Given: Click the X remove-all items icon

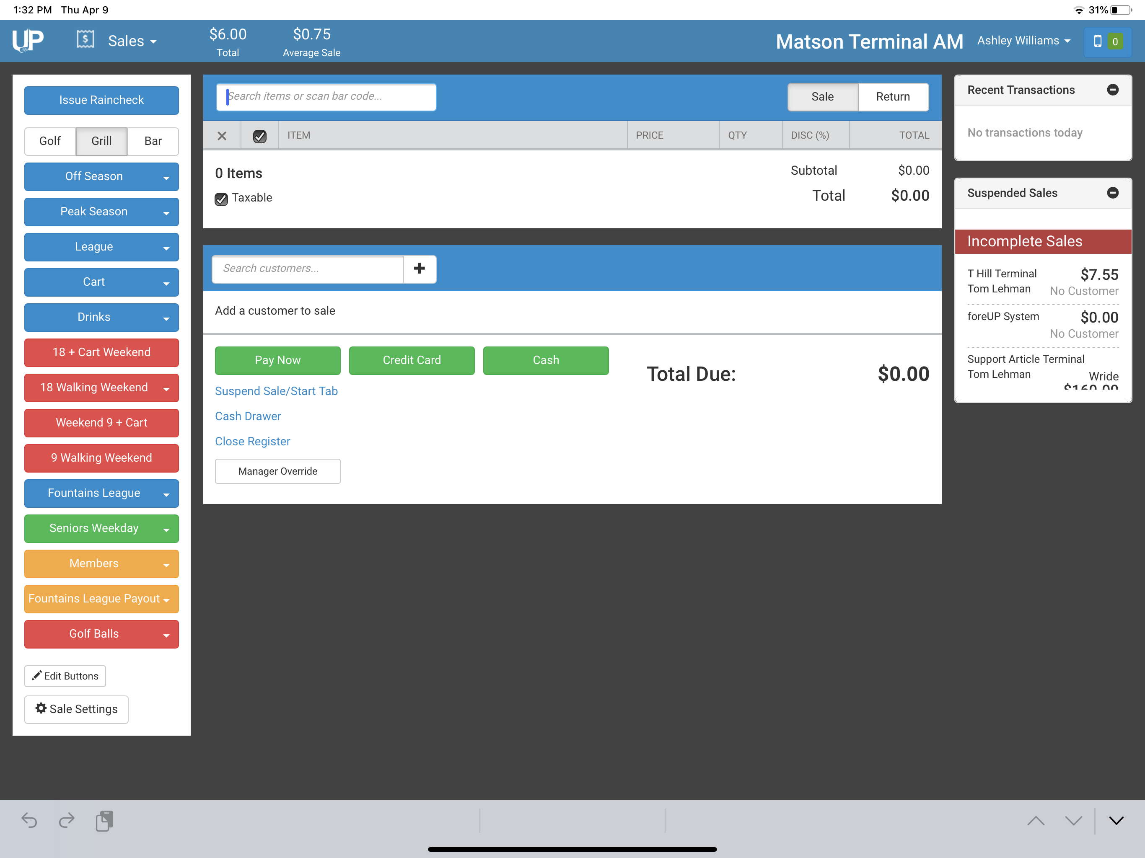Looking at the screenshot, I should (x=222, y=136).
